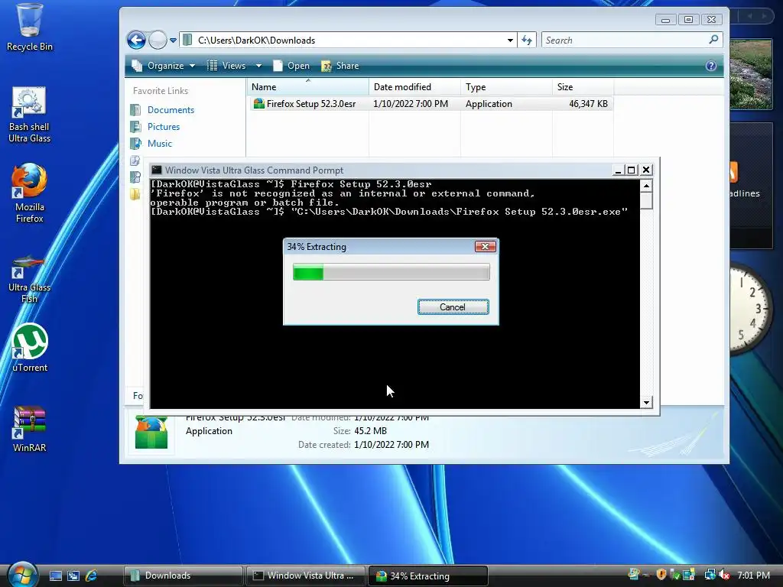Open the recent pages dropdown arrow

(173, 41)
